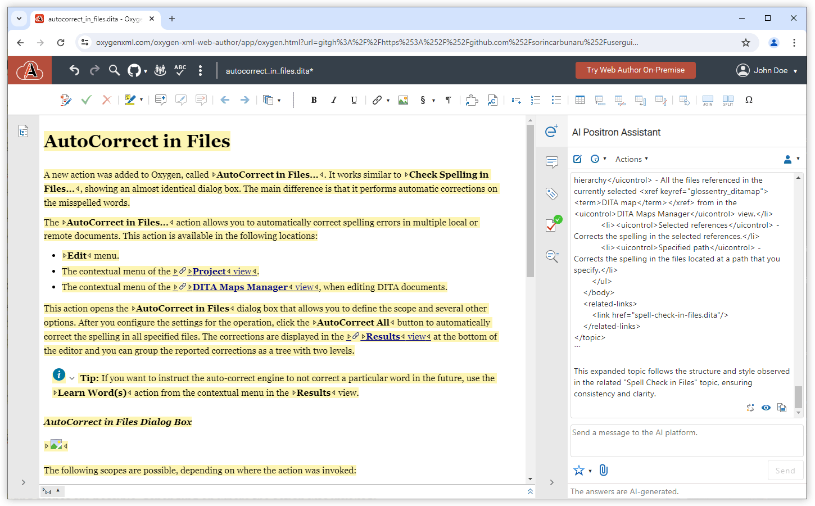The image size is (815, 506).
Task: Open the chat history dropdown
Action: (599, 159)
